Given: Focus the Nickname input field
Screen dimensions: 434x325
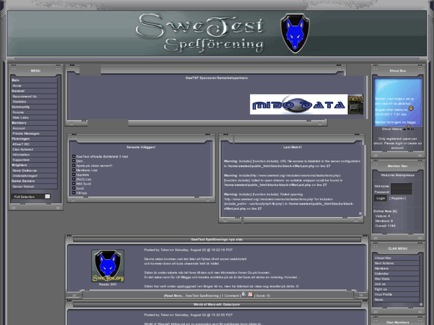Looking at the screenshot, I should click(x=402, y=186).
